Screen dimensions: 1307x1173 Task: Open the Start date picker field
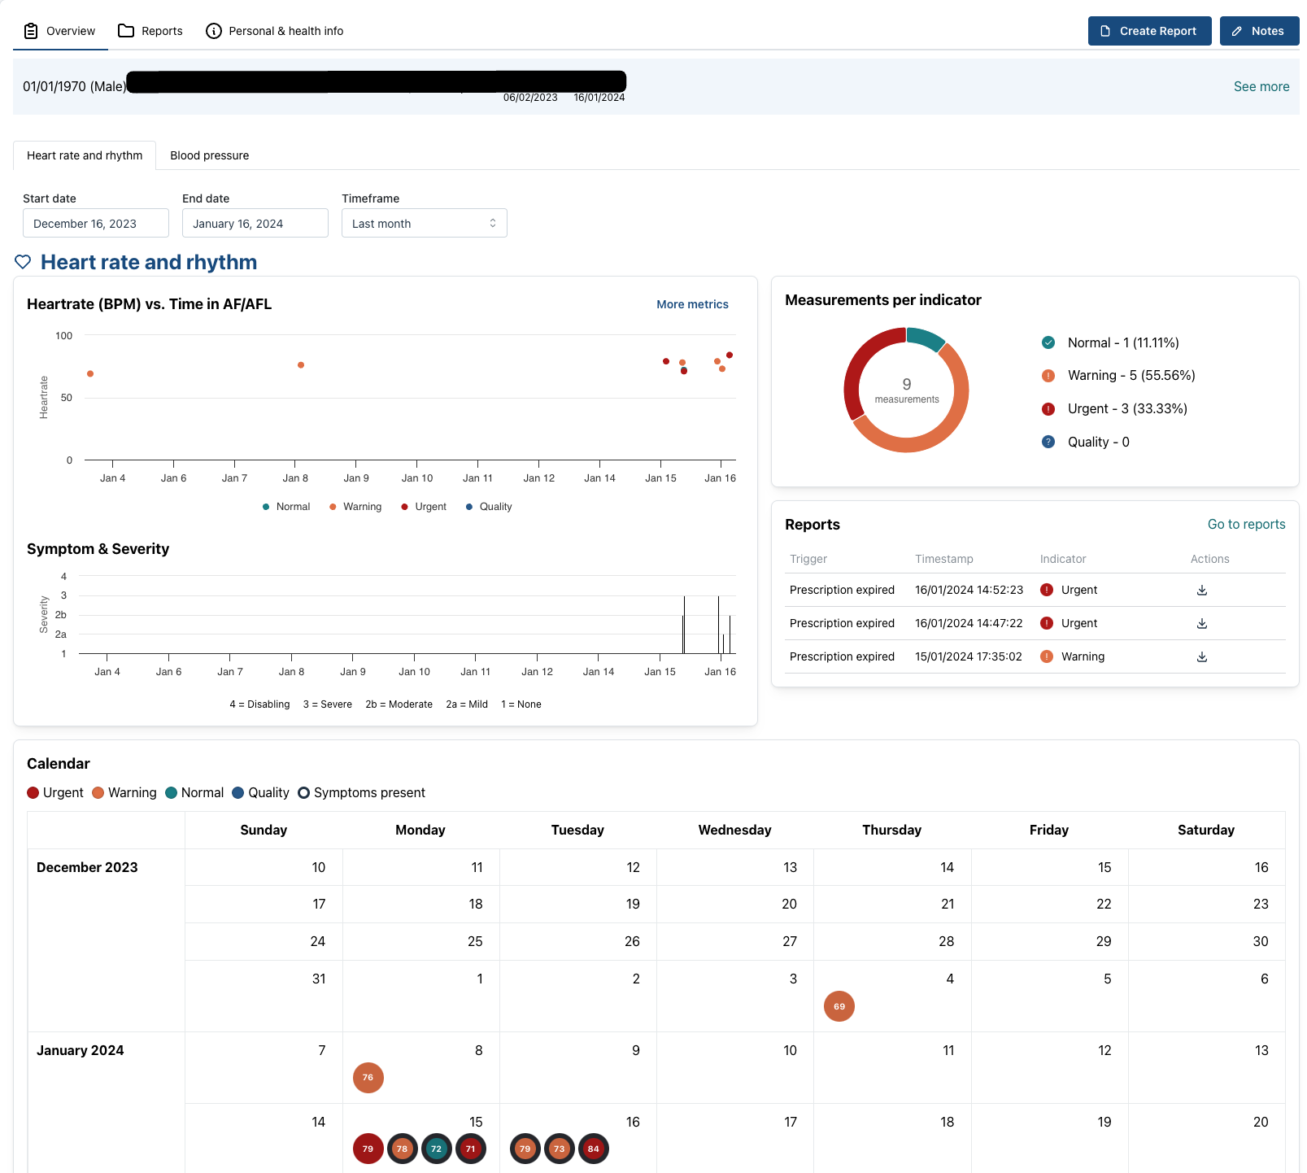pyautogui.click(x=95, y=224)
